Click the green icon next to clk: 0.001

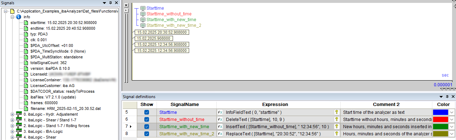26,40
